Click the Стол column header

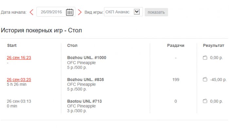click(x=72, y=46)
